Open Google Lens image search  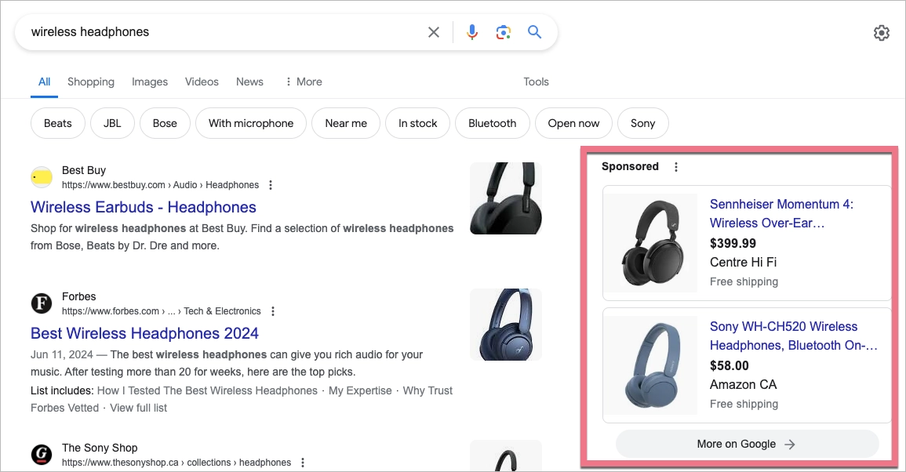click(x=503, y=32)
